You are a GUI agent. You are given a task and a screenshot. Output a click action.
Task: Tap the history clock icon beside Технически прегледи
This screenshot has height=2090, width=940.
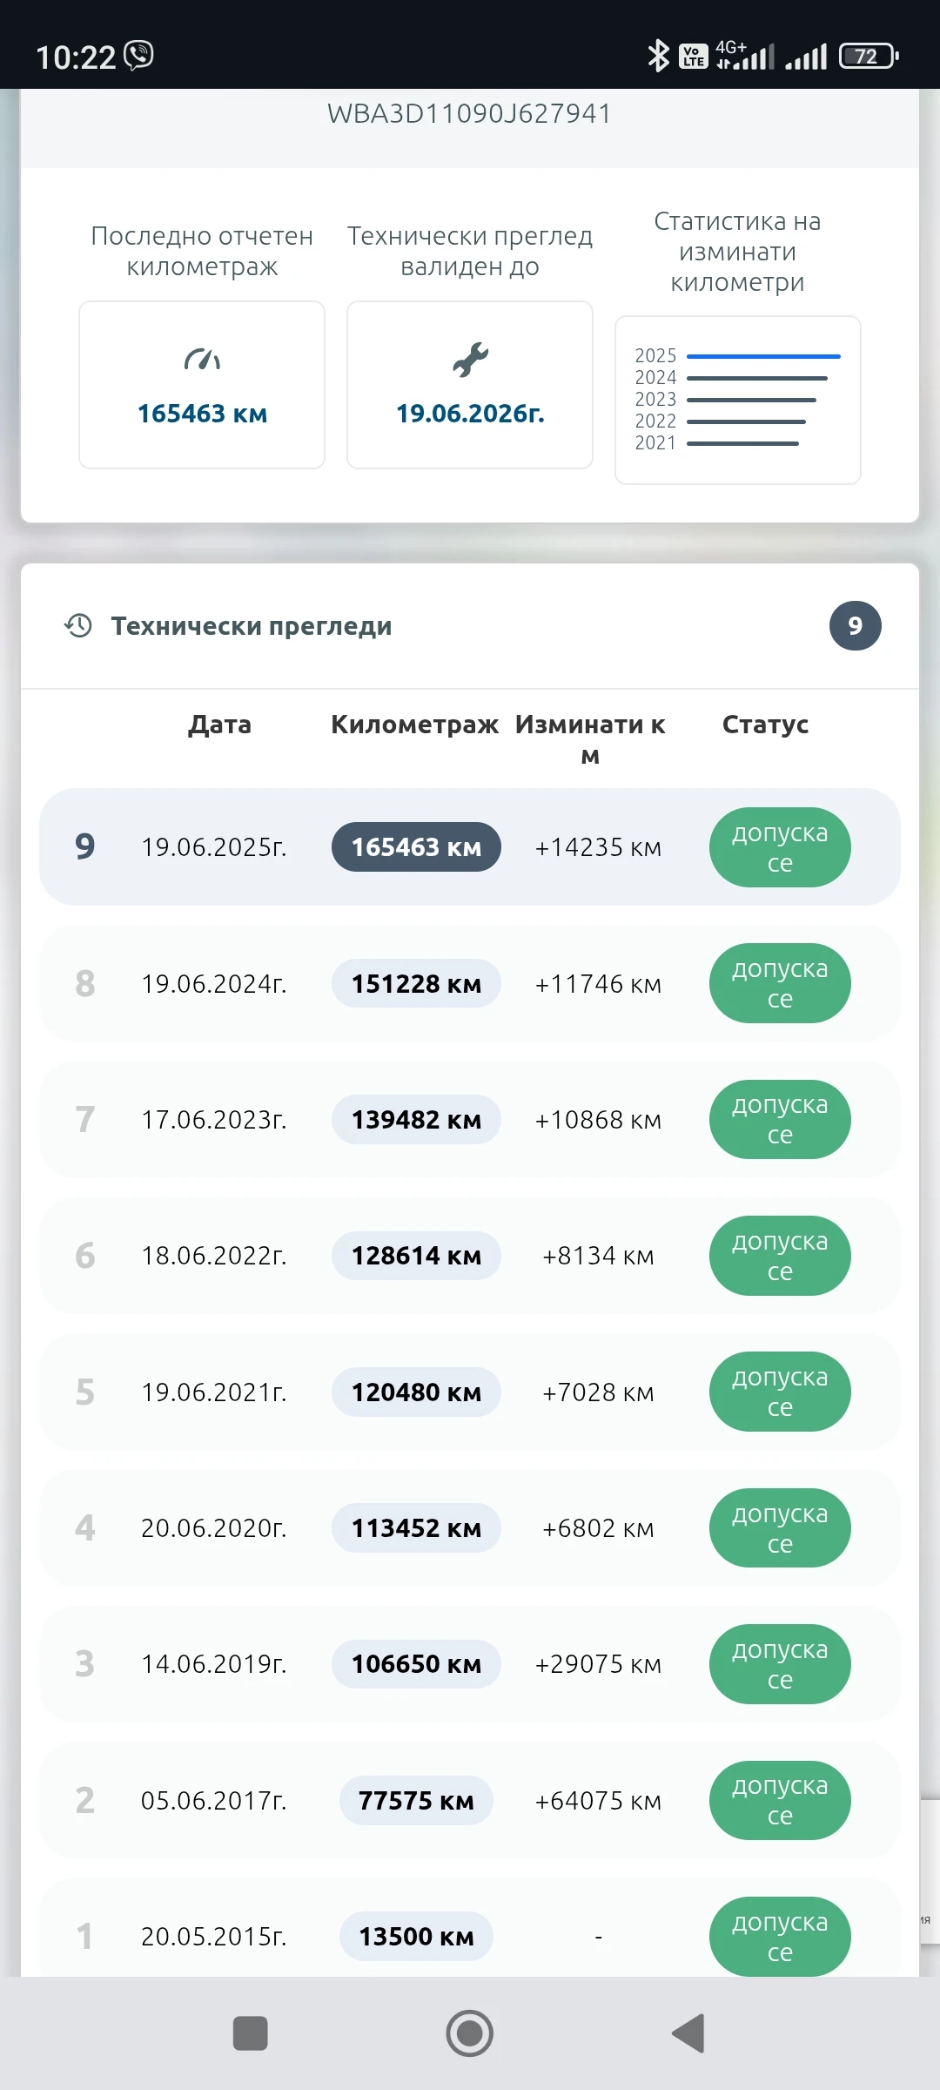pyautogui.click(x=78, y=625)
